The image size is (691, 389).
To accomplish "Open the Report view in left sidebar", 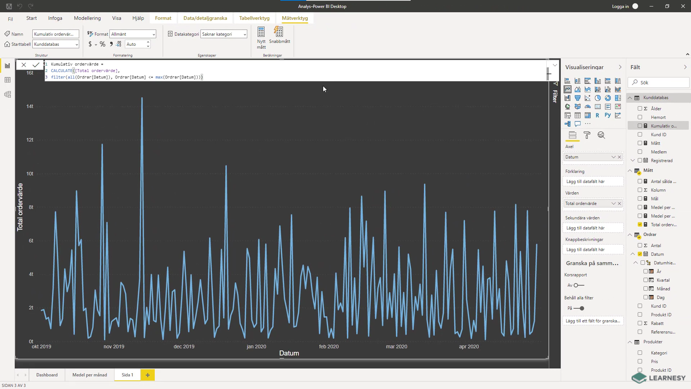I will pyautogui.click(x=8, y=66).
